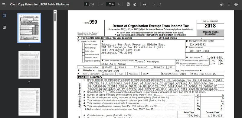
Task: Select page 1 thumbnail
Action: pyautogui.click(x=29, y=28)
